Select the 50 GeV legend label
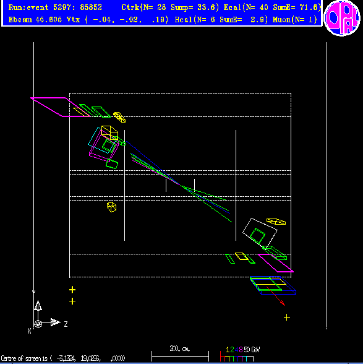The image size is (363, 364). pyautogui.click(x=252, y=350)
